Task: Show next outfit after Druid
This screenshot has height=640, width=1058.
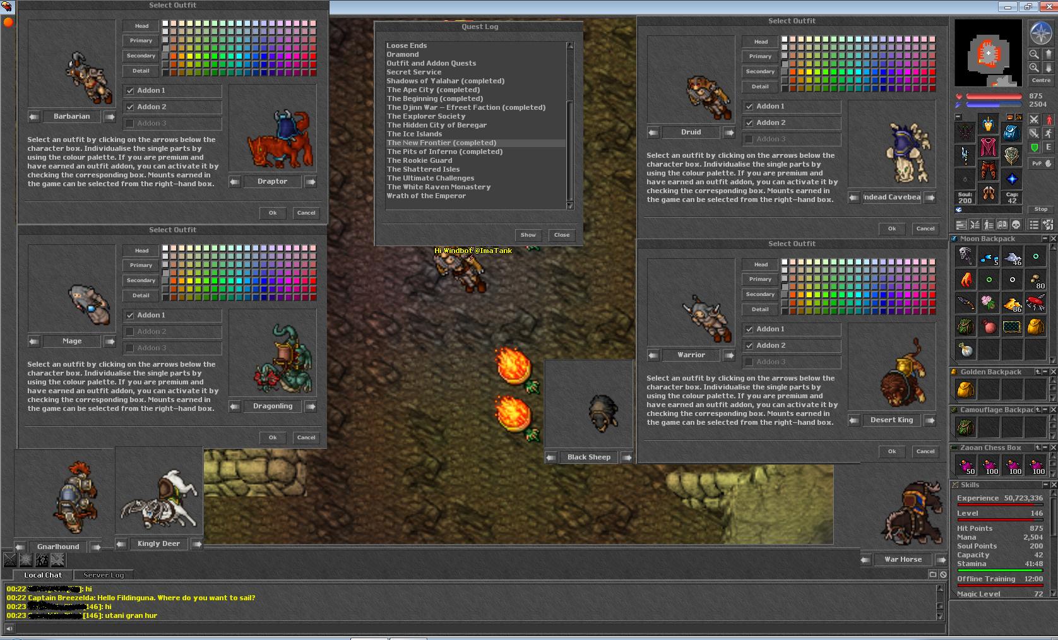Action: tap(729, 133)
